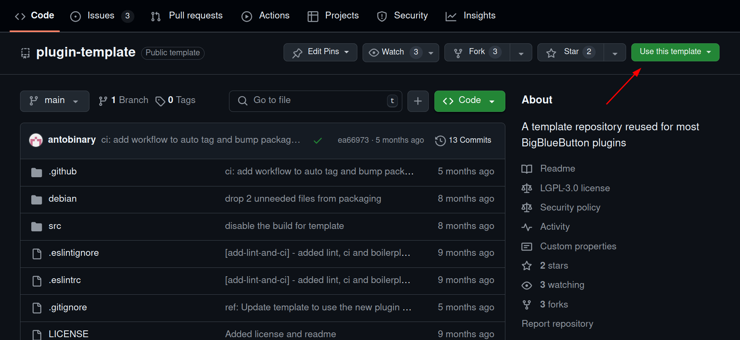
Task: Open 'drop 2 unneeded files from packaging' commit
Action: [x=303, y=199]
